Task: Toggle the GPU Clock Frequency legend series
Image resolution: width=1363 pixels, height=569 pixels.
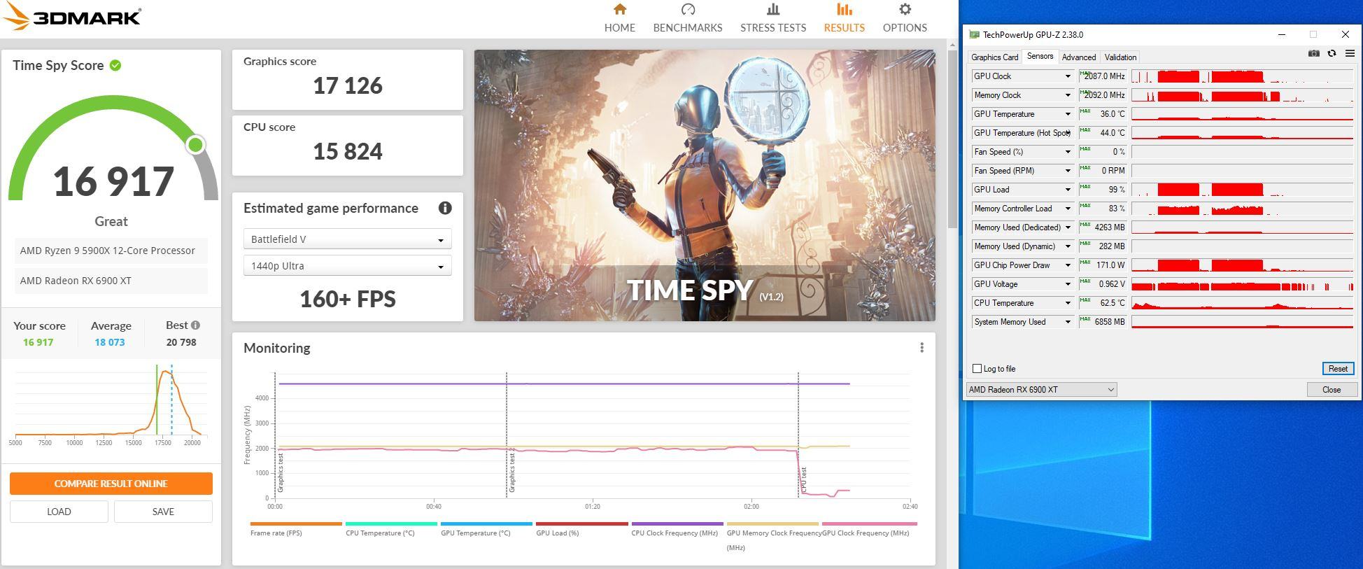Action: point(869,528)
